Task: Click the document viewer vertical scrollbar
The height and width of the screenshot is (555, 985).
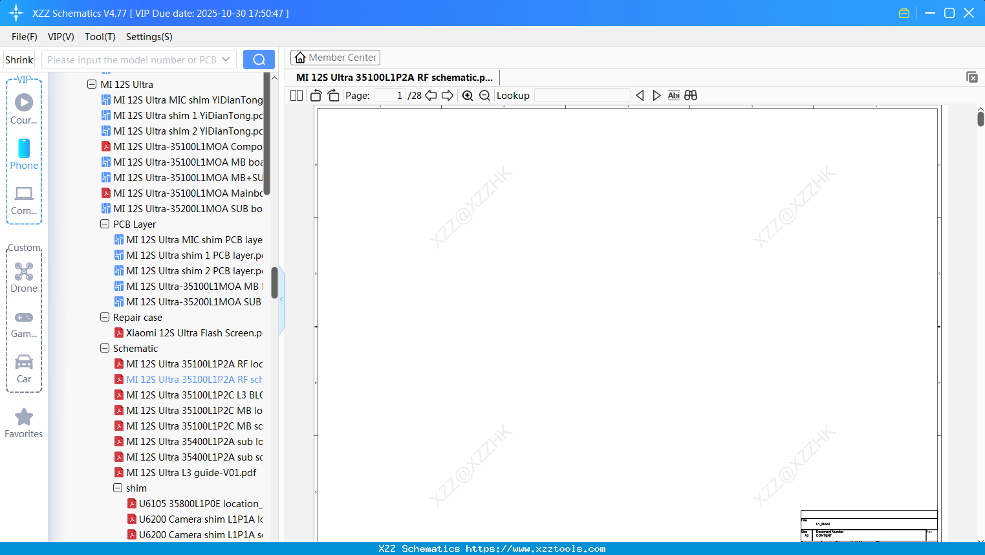Action: coord(980,118)
